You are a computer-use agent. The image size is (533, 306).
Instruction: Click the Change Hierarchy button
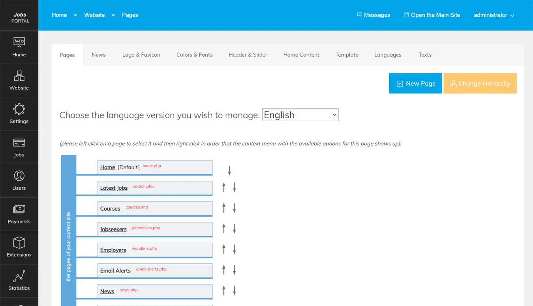tap(480, 83)
